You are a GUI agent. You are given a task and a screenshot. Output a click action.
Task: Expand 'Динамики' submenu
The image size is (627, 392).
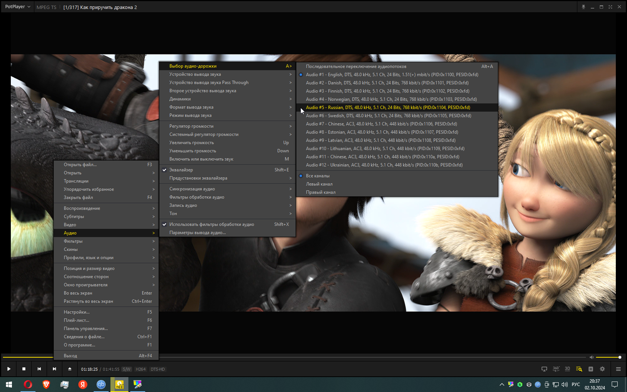pos(227,99)
